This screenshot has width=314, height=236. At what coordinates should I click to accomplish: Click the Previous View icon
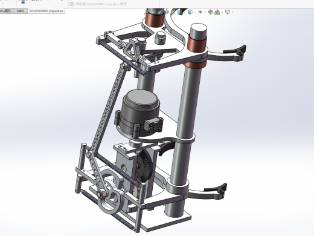pyautogui.click(x=160, y=12)
